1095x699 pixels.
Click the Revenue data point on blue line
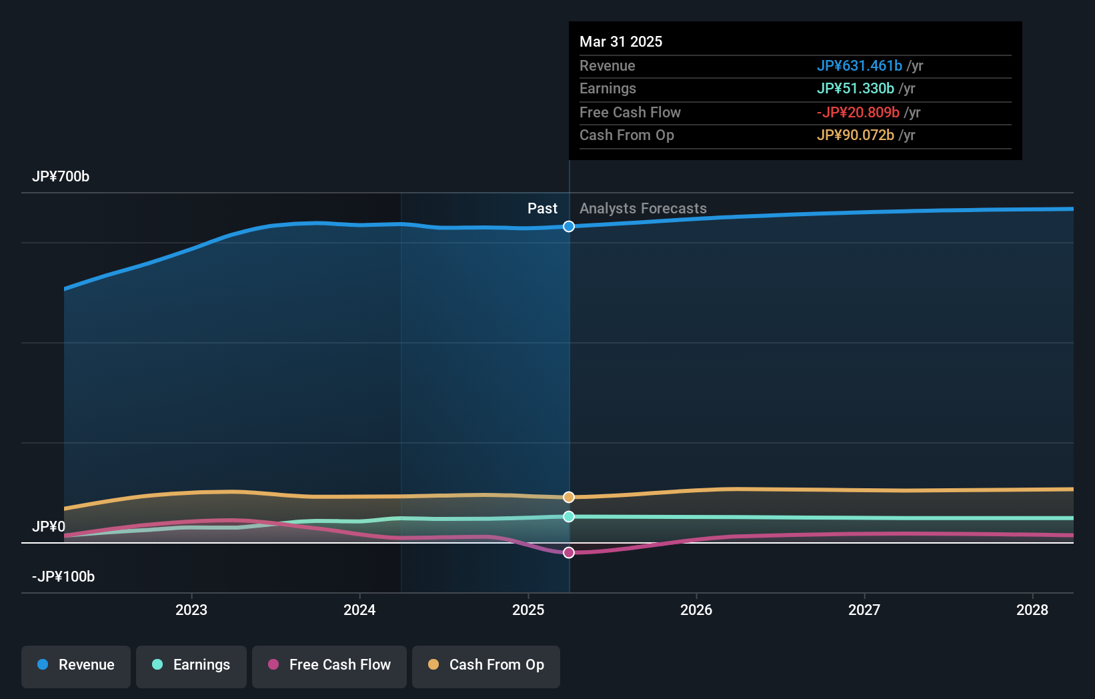tap(569, 226)
